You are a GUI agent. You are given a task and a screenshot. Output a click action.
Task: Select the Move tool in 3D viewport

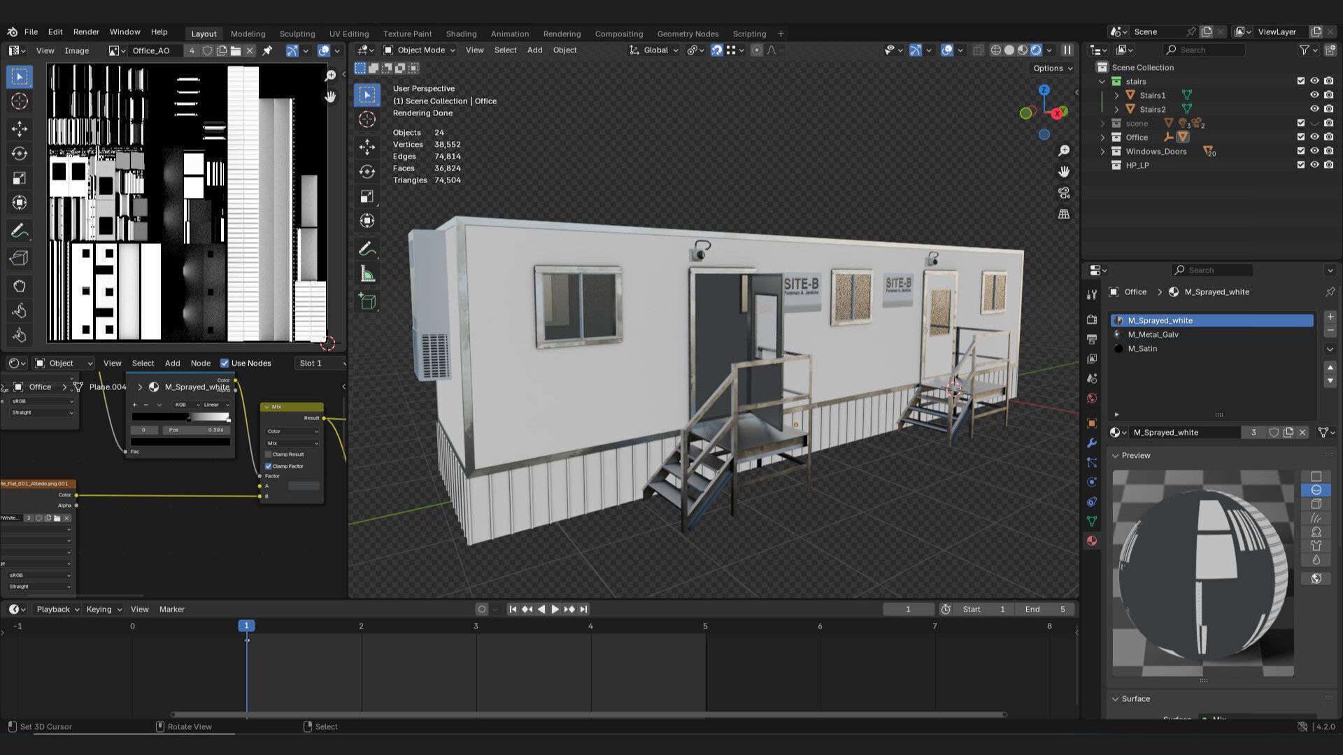(367, 146)
